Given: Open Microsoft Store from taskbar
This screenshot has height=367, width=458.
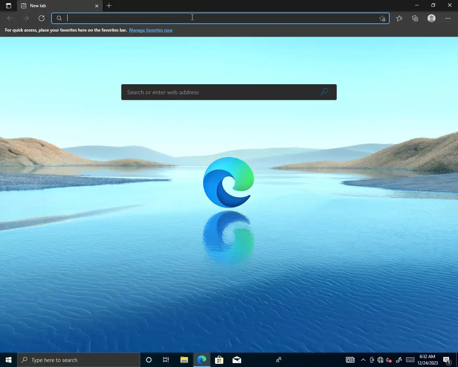Looking at the screenshot, I should [x=219, y=360].
